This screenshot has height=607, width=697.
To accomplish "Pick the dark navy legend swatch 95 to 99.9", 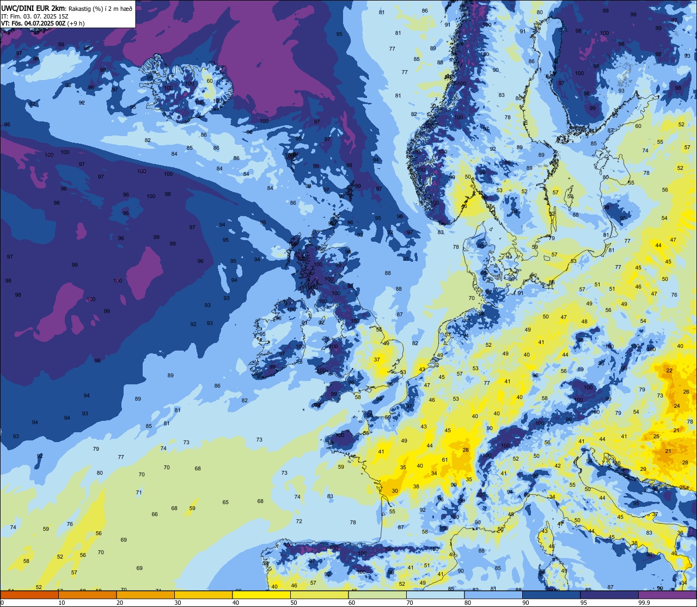I will click(x=609, y=594).
